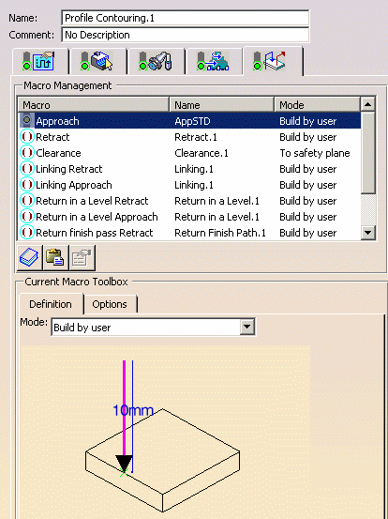The width and height of the screenshot is (388, 519).
Task: Click the read macro from catalog icon
Action: [x=29, y=257]
